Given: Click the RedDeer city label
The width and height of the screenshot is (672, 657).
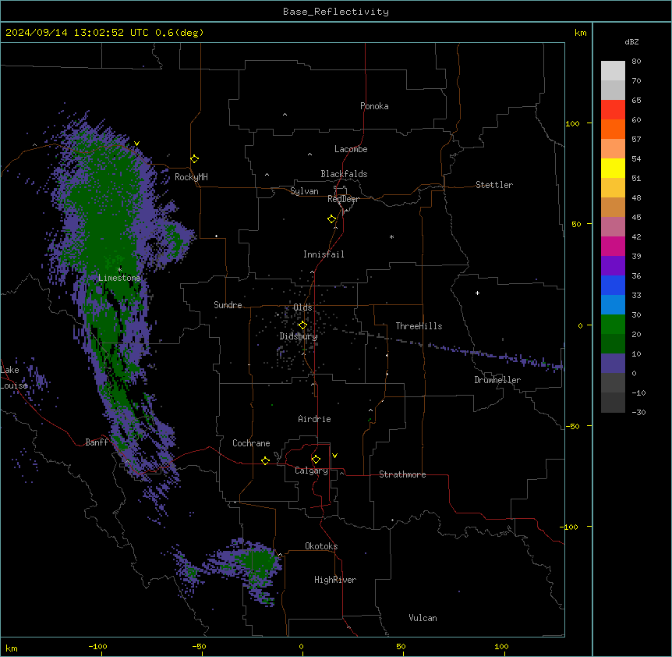Looking at the screenshot, I should pyautogui.click(x=343, y=199).
